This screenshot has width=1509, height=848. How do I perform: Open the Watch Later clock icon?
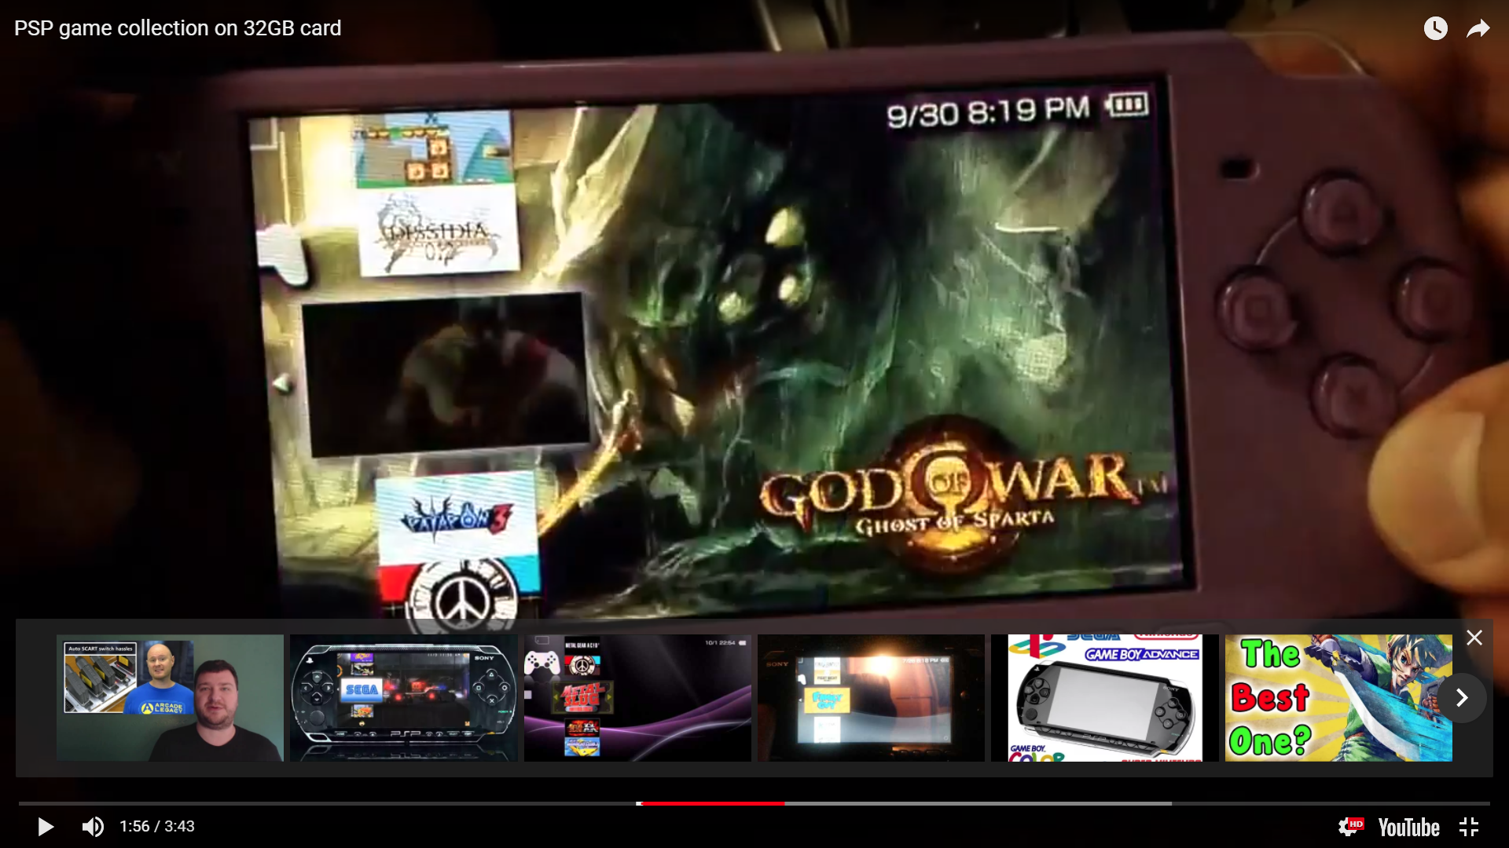[x=1435, y=28]
